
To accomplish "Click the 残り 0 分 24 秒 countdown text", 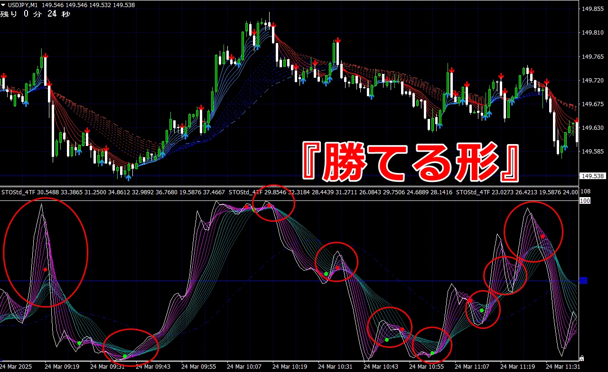I will point(35,14).
